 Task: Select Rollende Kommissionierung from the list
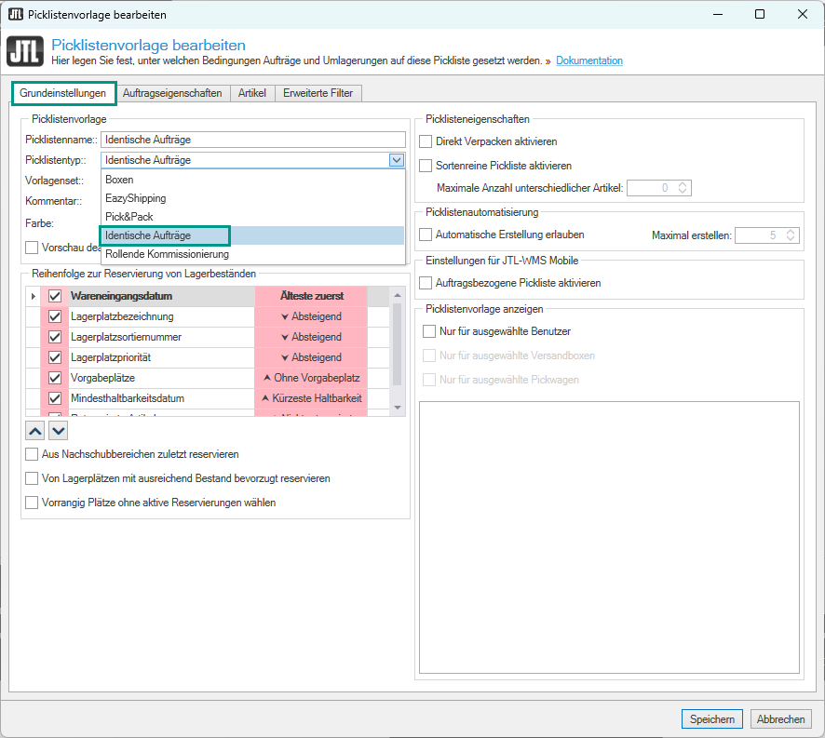coord(167,254)
